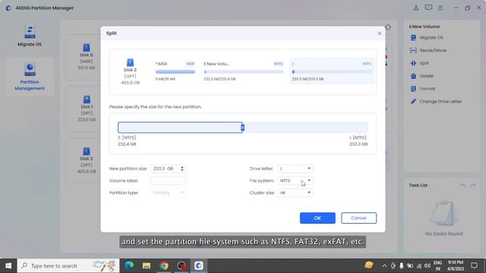Open the notification center icon
This screenshot has height=273, width=486.
pos(474,265)
